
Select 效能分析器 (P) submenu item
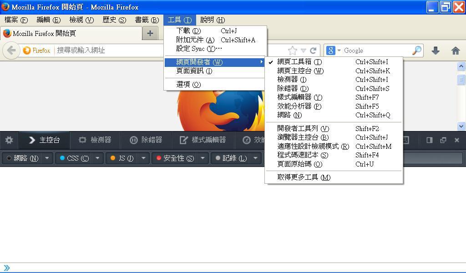(334, 106)
